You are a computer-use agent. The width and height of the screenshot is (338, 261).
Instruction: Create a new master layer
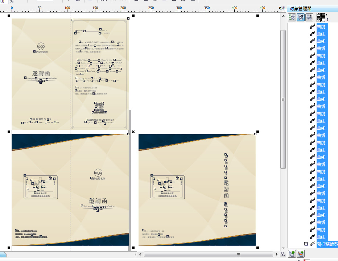click(x=301, y=254)
